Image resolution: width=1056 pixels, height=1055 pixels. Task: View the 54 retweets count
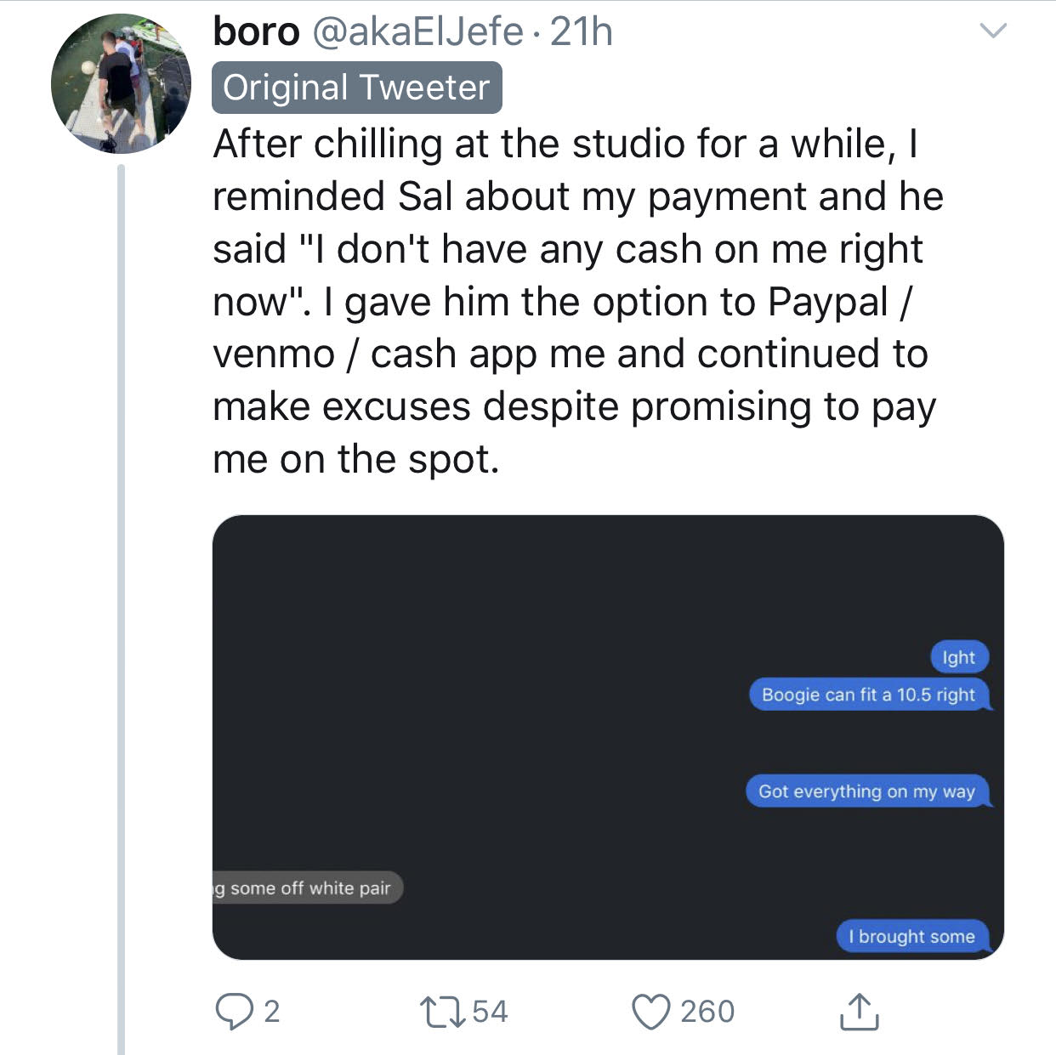click(490, 1012)
